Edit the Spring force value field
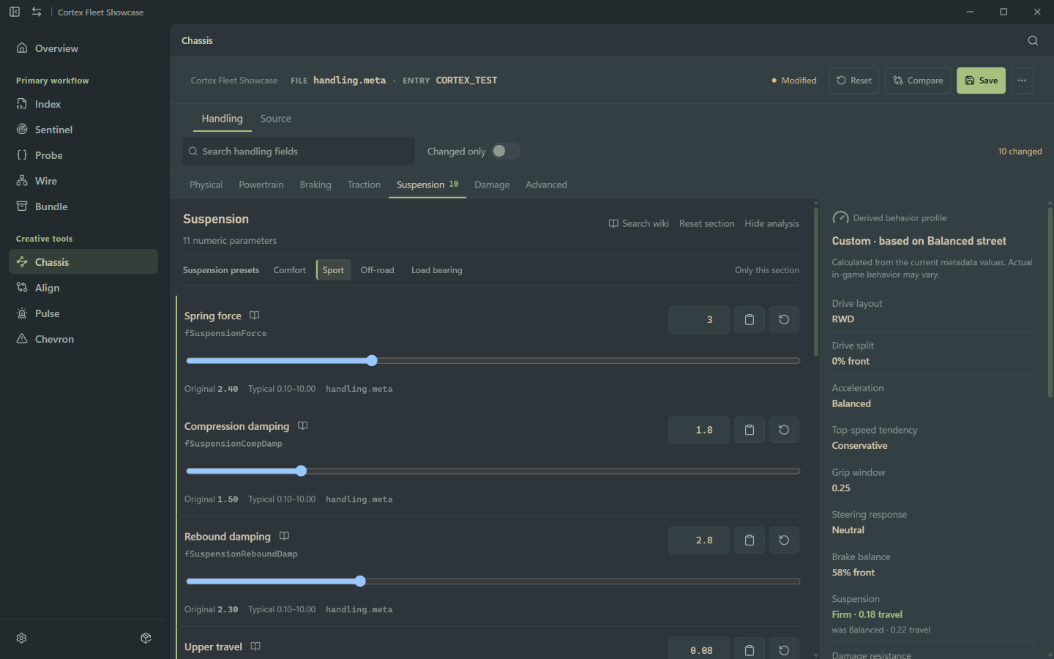The height and width of the screenshot is (659, 1054). click(x=699, y=320)
